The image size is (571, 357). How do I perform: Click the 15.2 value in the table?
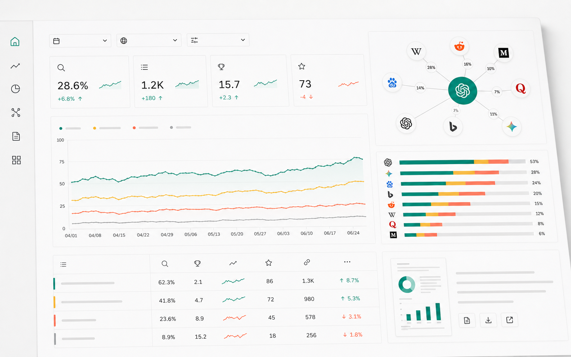pos(201,337)
